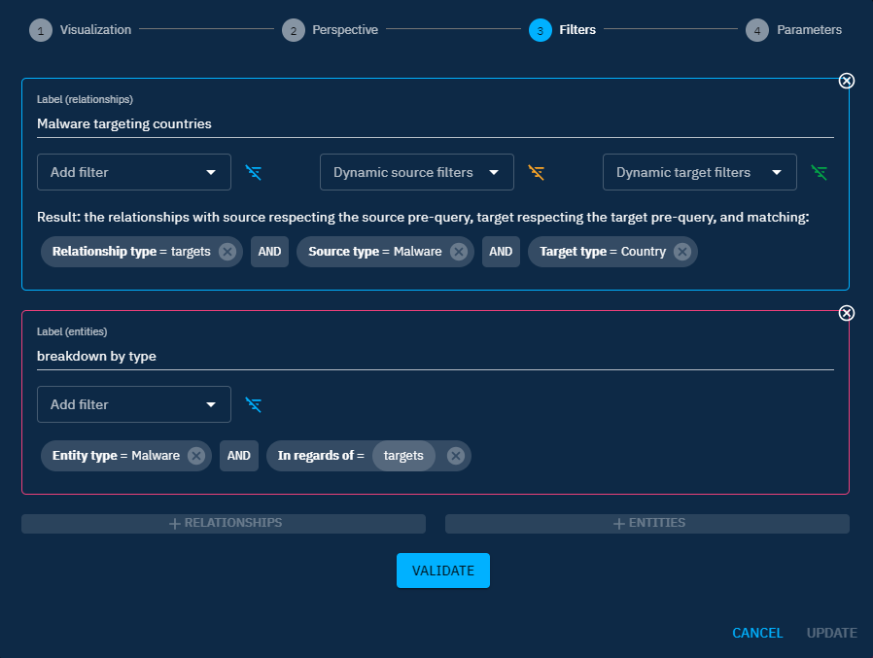The width and height of the screenshot is (873, 658).
Task: Click the orange clear source filters icon
Action: click(537, 173)
